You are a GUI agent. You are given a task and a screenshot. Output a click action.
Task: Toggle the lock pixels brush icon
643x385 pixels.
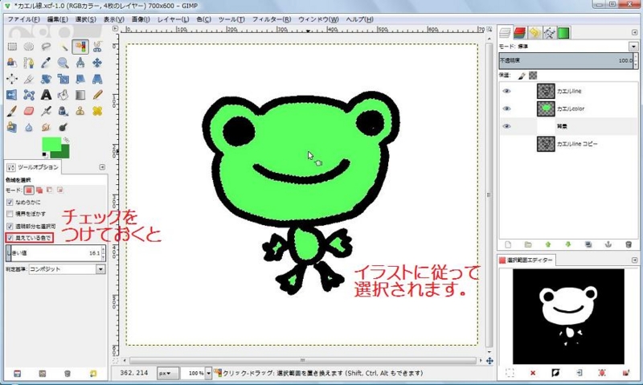point(522,76)
